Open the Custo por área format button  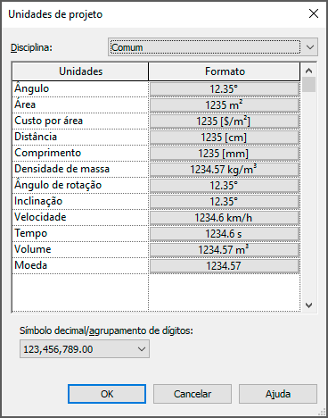pos(225,121)
